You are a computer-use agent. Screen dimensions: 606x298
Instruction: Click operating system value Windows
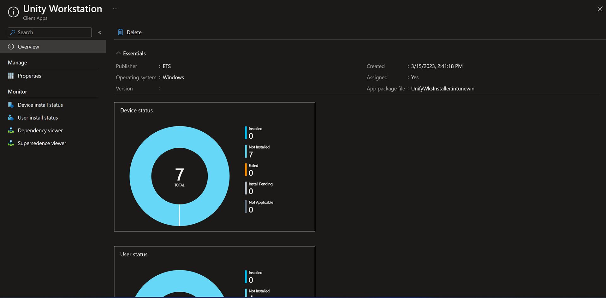173,77
